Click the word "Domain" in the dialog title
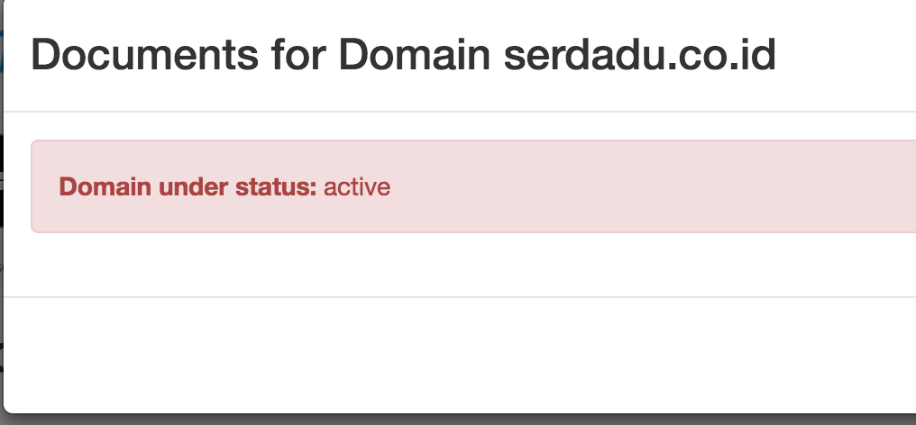 (416, 56)
